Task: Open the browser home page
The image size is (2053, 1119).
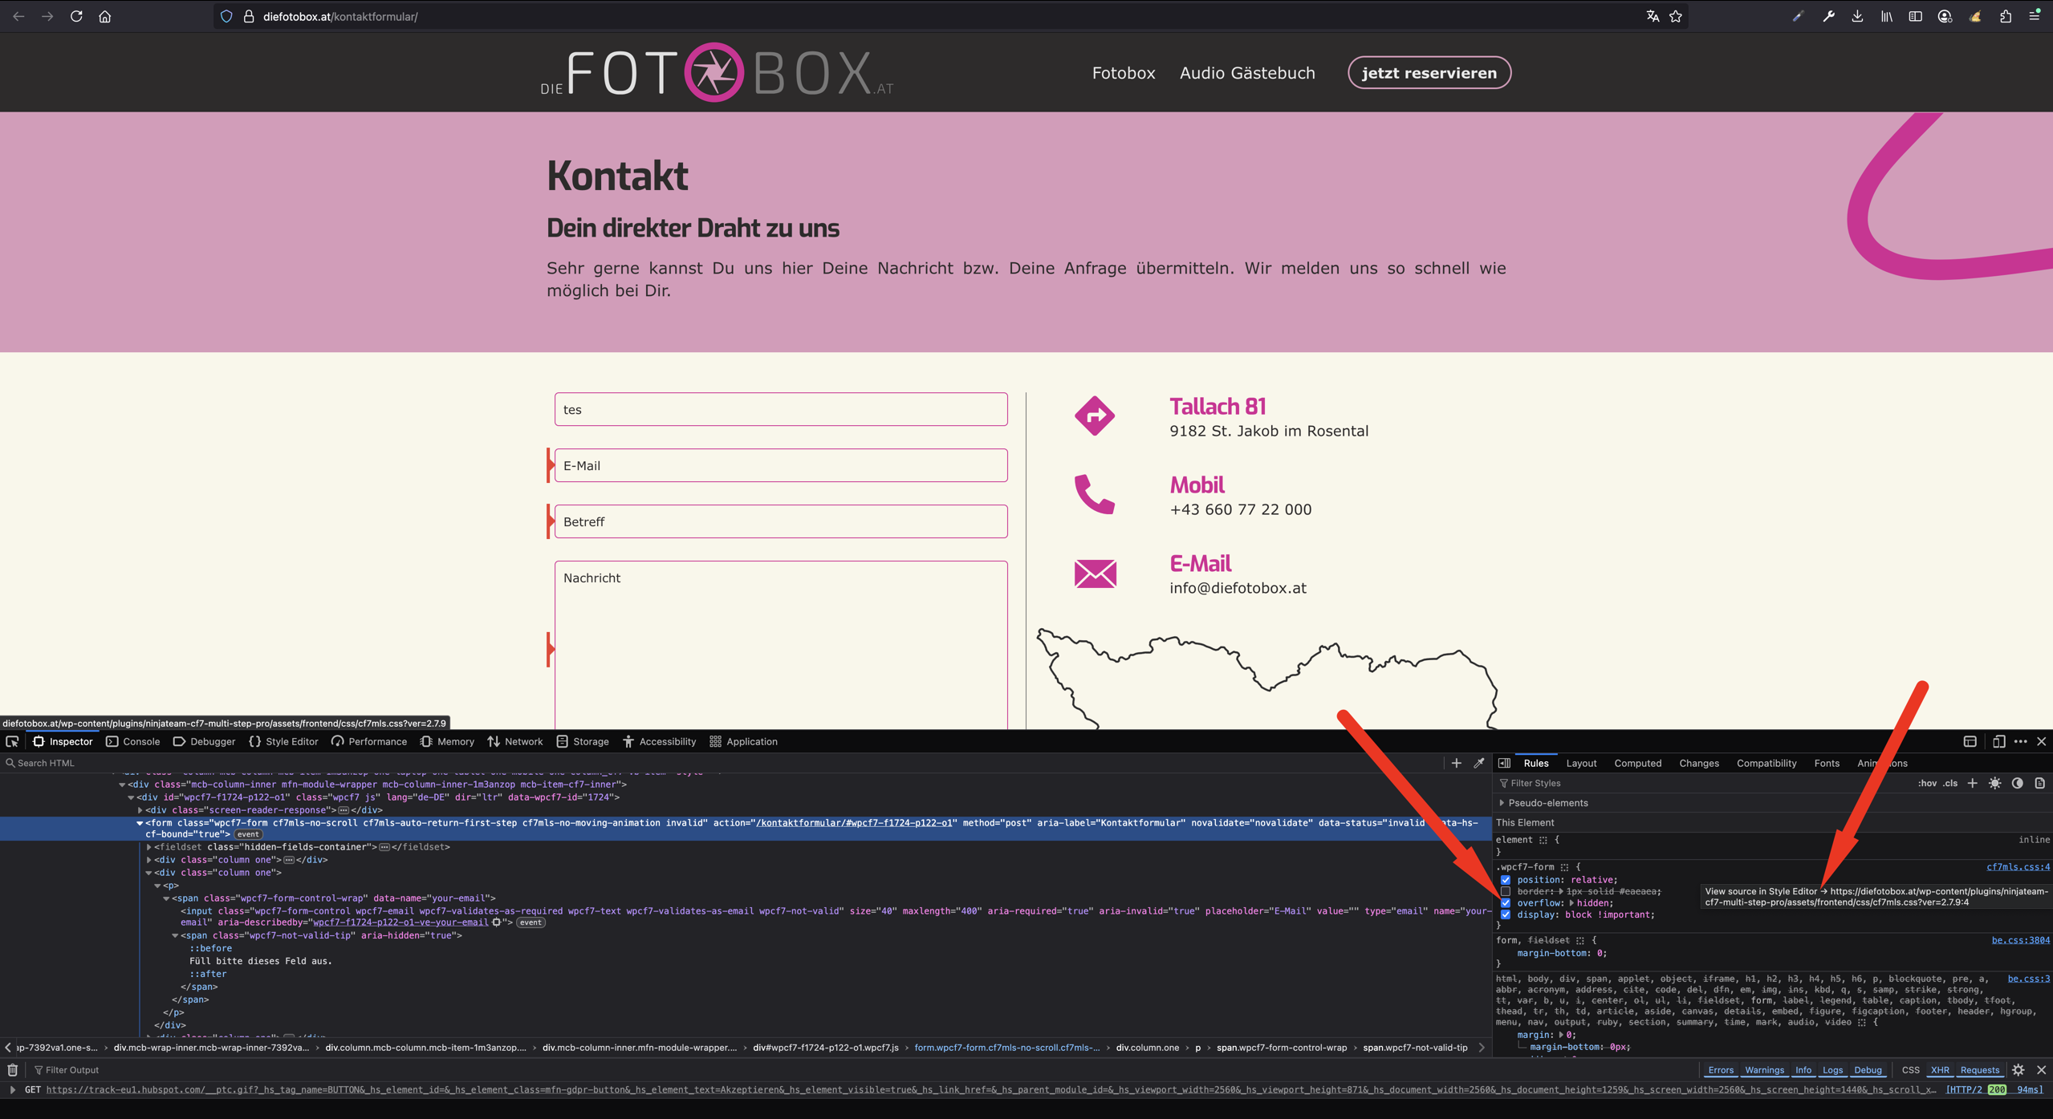Action: 105,16
